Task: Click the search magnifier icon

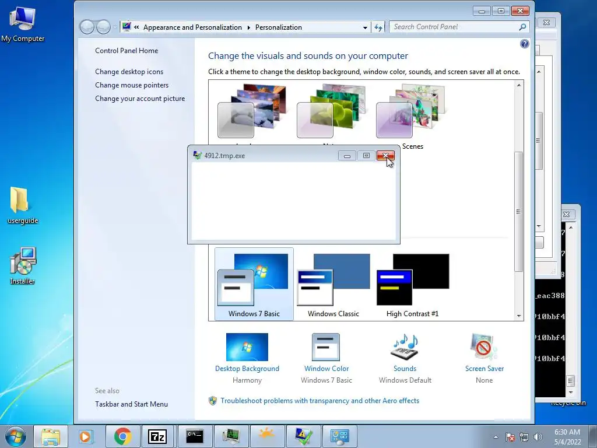Action: (x=522, y=27)
